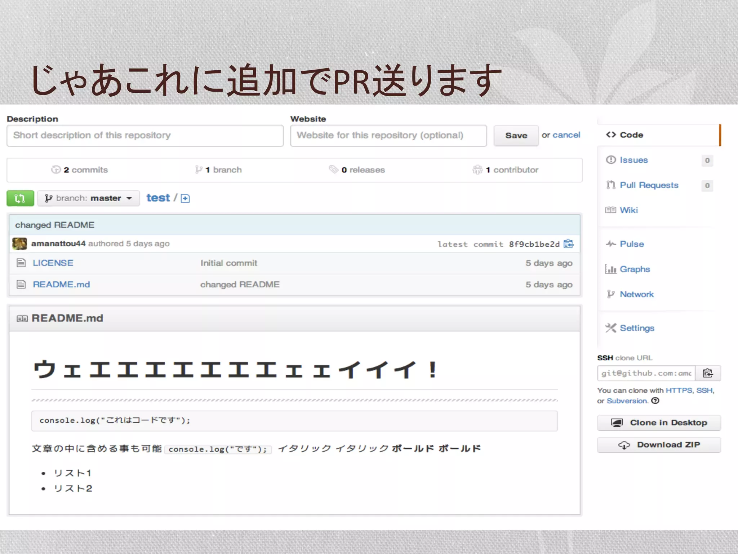Open the README.md file
The image size is (738, 554).
pyautogui.click(x=61, y=285)
